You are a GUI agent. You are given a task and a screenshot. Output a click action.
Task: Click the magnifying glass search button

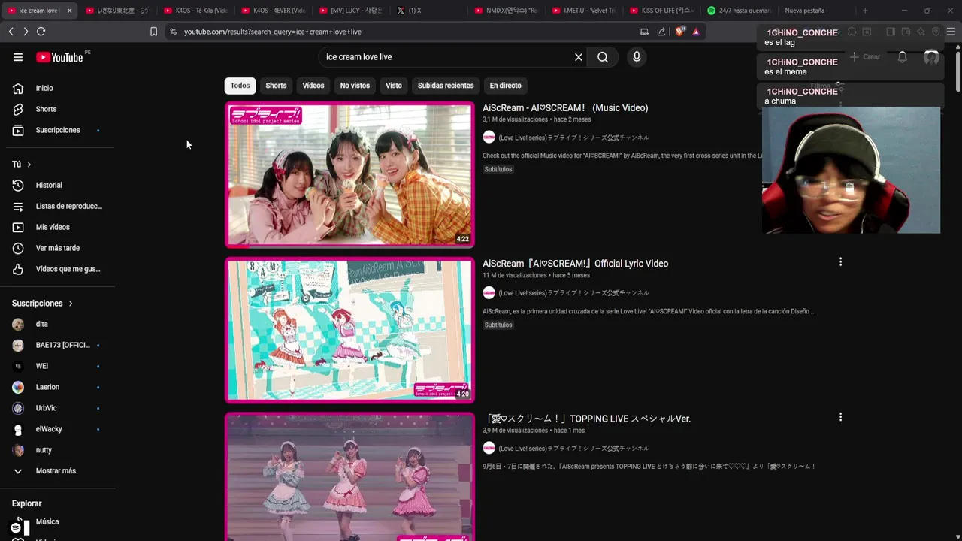[x=603, y=57]
